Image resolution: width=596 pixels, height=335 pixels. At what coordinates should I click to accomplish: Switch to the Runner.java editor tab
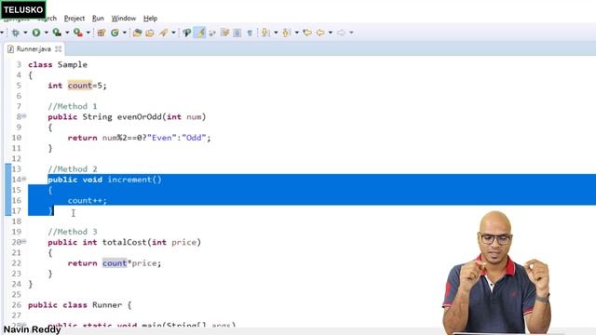34,49
